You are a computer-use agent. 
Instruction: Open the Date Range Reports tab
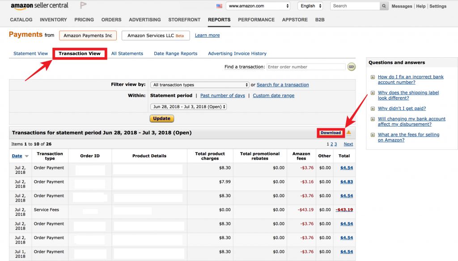coord(175,54)
